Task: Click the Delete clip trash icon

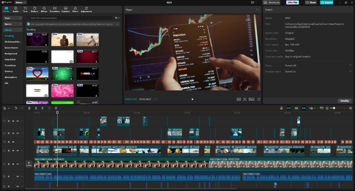Action: point(49,108)
